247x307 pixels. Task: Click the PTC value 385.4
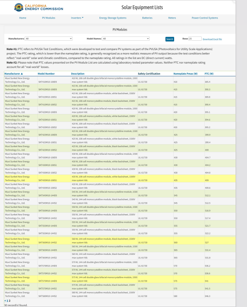(x=208, y=82)
